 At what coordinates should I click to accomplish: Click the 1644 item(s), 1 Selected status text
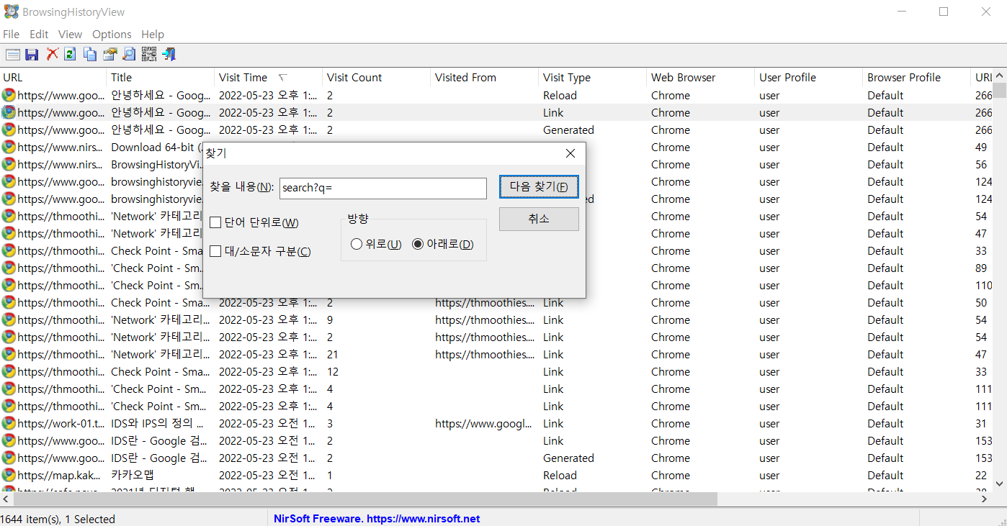(58, 519)
